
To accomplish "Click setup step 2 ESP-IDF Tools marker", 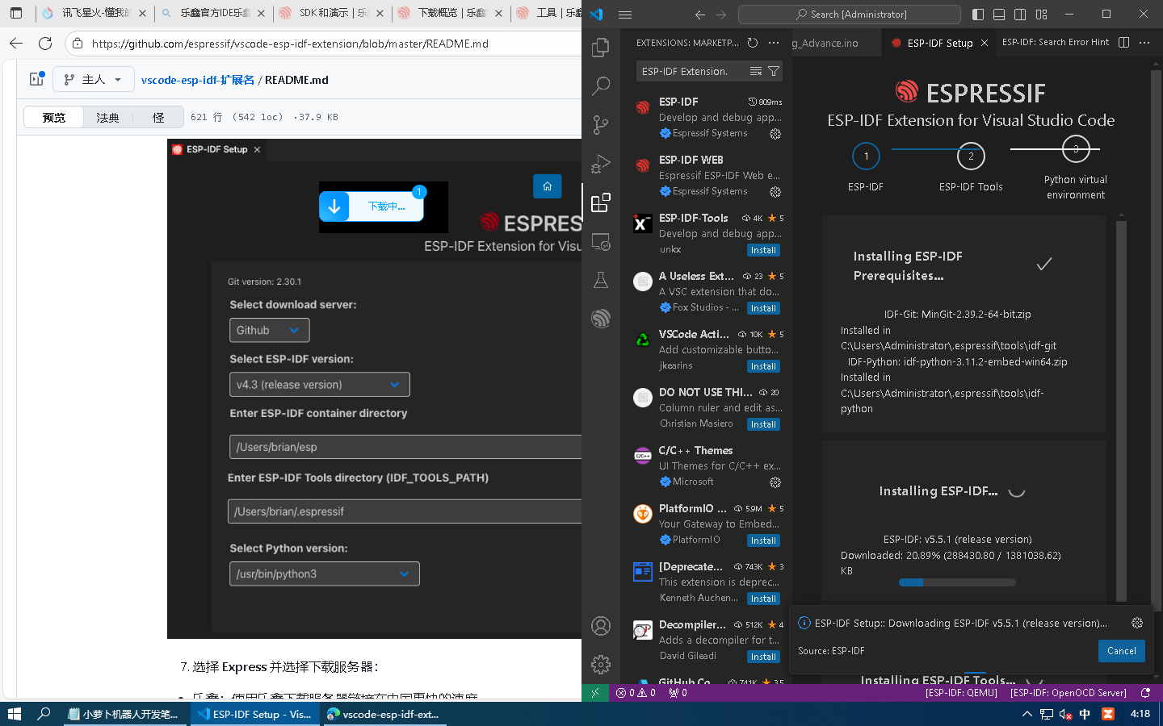I will point(971,156).
